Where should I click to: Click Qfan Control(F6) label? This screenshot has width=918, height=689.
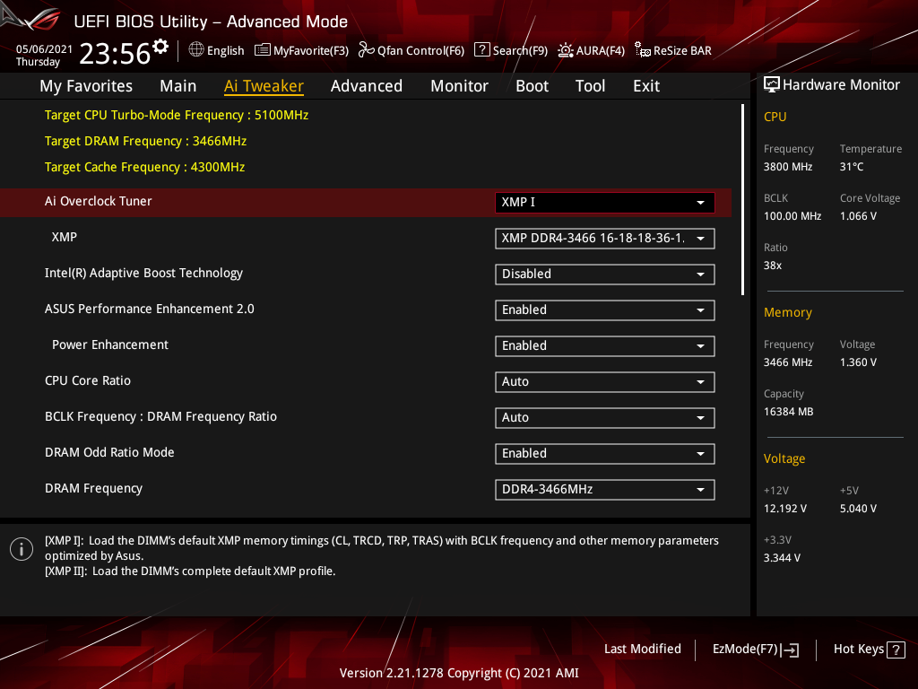(x=420, y=50)
